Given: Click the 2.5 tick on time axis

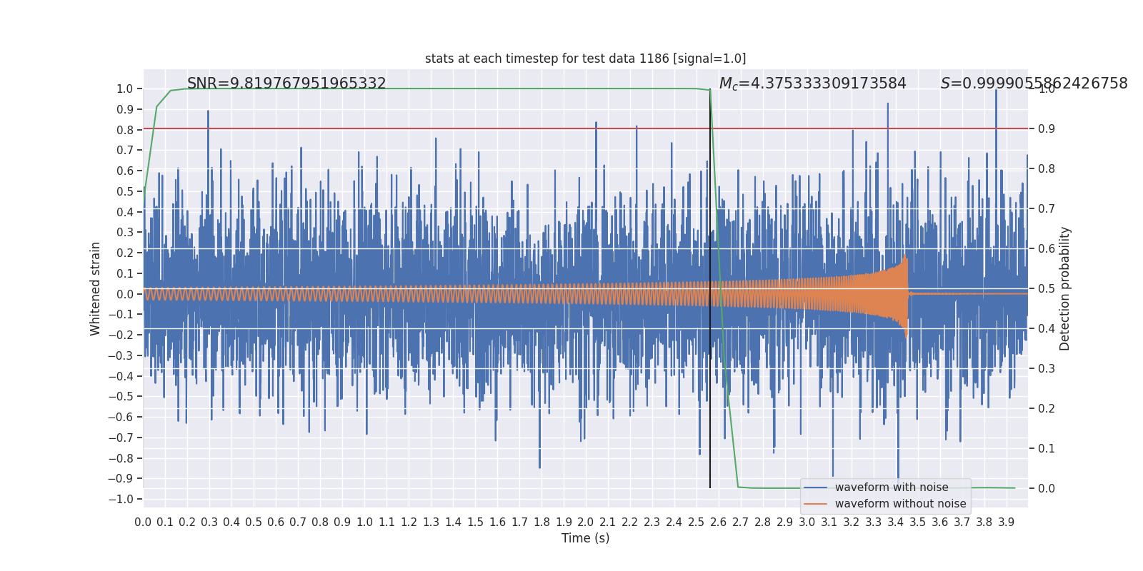Looking at the screenshot, I should (697, 522).
